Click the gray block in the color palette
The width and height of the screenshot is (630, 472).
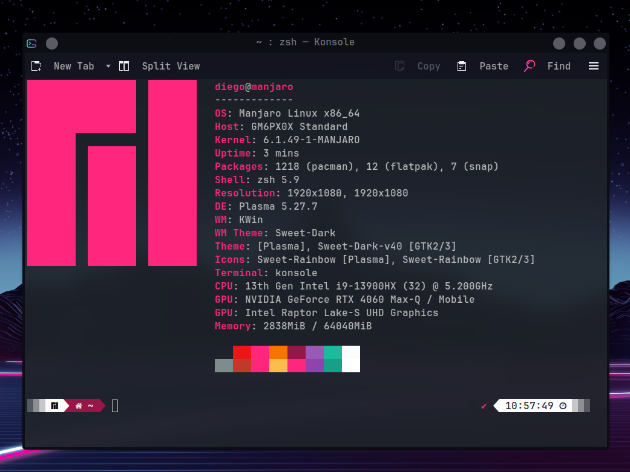224,366
